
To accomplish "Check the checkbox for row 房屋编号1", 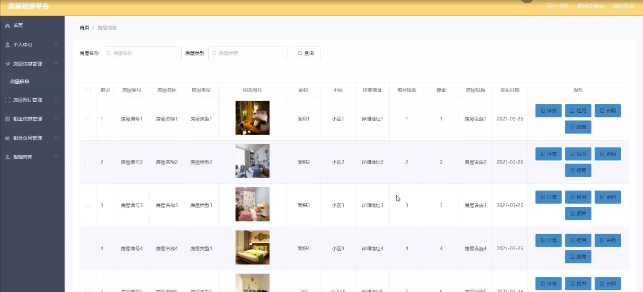I will pos(88,119).
